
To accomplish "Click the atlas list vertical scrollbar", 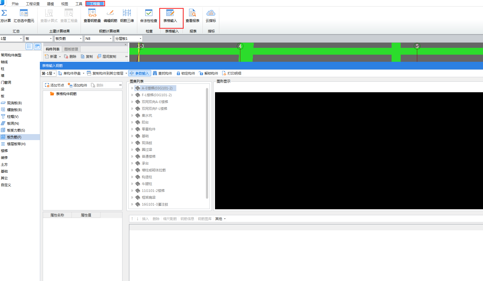I will coord(207,143).
